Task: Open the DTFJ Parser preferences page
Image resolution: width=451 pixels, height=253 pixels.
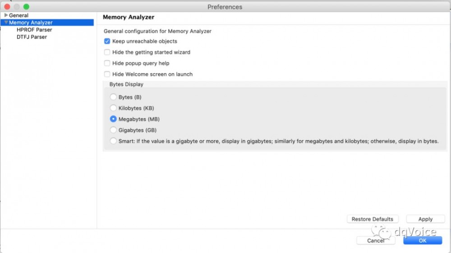Action: click(x=32, y=37)
